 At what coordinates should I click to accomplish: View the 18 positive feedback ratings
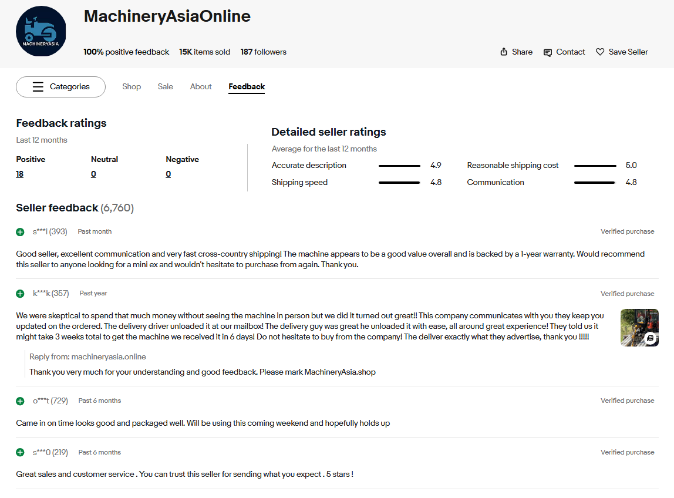(20, 174)
